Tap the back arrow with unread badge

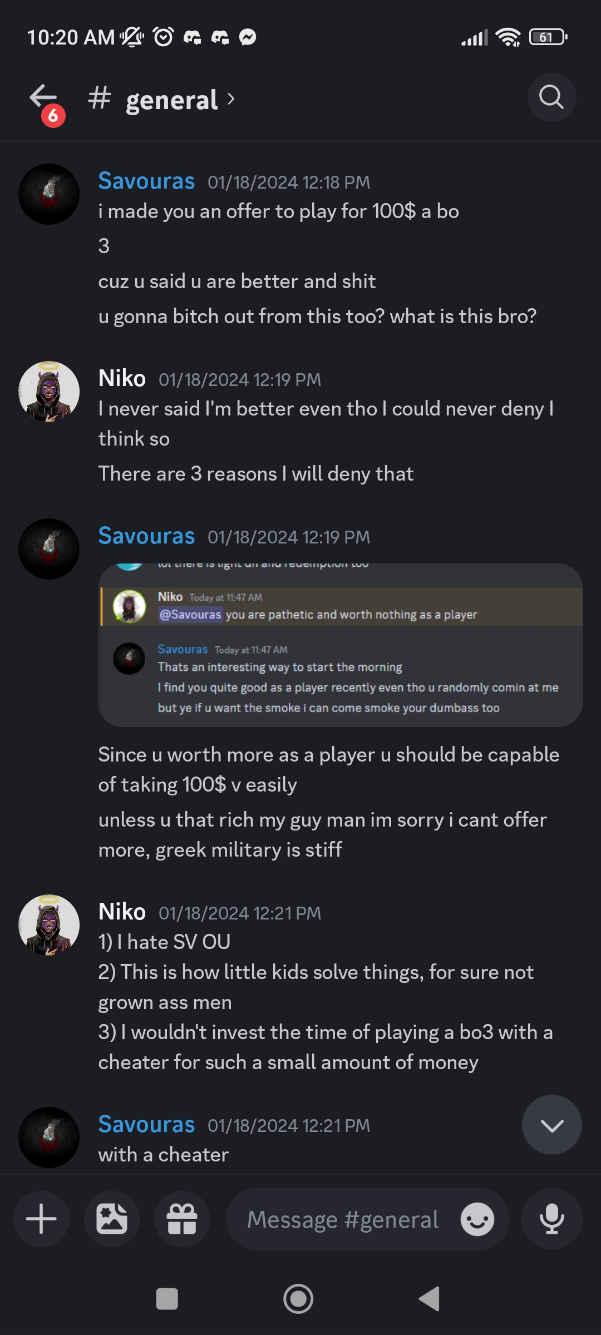(x=45, y=99)
